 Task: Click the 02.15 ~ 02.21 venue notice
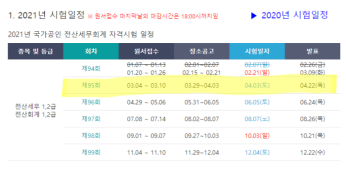click(202, 73)
